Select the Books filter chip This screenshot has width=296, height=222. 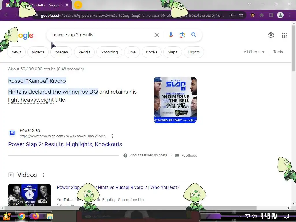coord(151,52)
